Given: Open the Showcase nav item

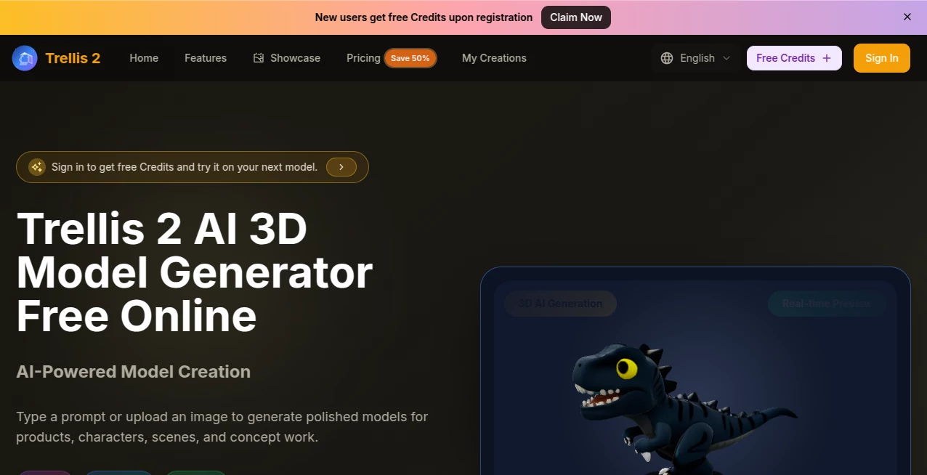Looking at the screenshot, I should pos(287,58).
